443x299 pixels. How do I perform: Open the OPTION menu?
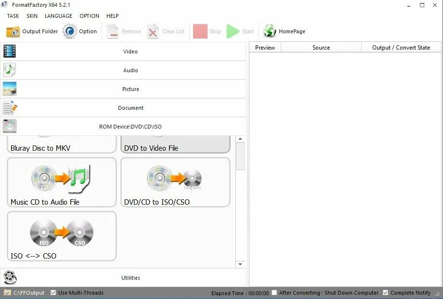tap(89, 16)
